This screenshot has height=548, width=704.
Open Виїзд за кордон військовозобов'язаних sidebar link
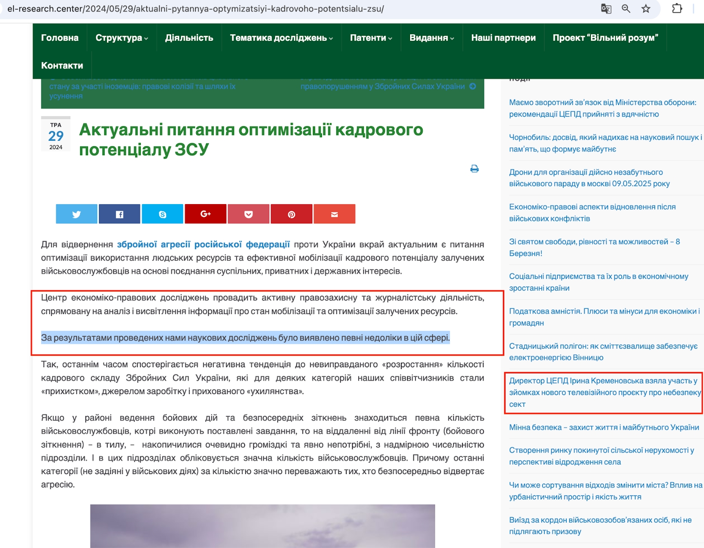point(600,526)
